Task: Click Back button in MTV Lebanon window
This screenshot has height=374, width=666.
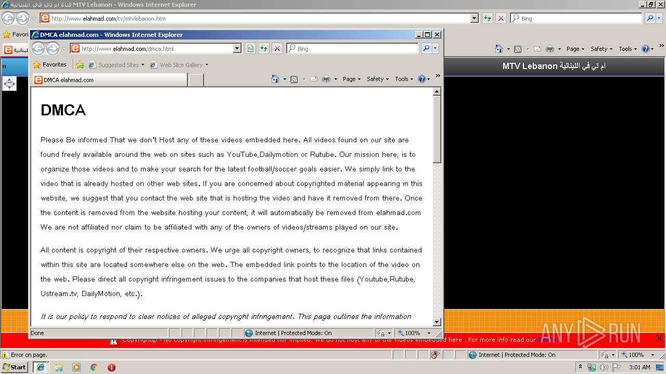Action: [8, 18]
